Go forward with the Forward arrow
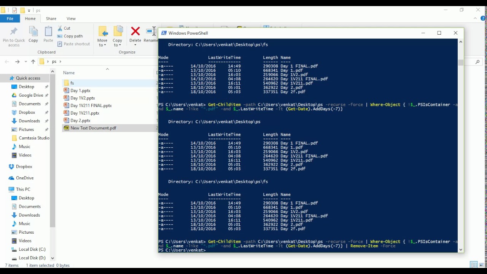 tap(17, 62)
